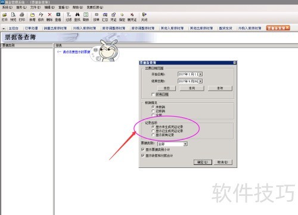
Task: Click the red X 删除 delete icon
Action: click(49, 15)
